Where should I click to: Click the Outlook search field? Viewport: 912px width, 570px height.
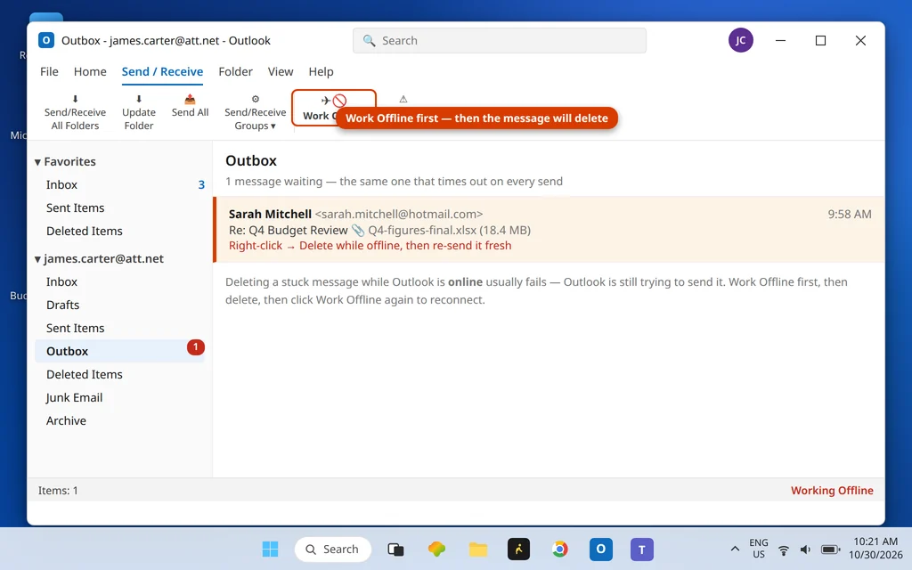click(499, 41)
